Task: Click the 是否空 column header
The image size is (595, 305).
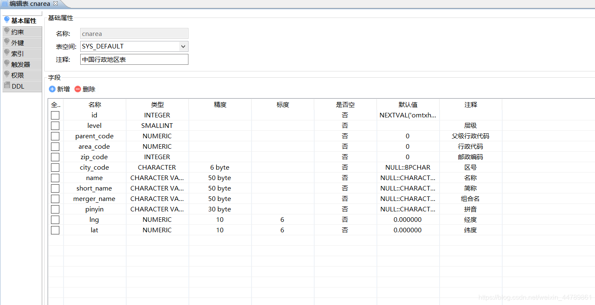Action: [x=346, y=104]
